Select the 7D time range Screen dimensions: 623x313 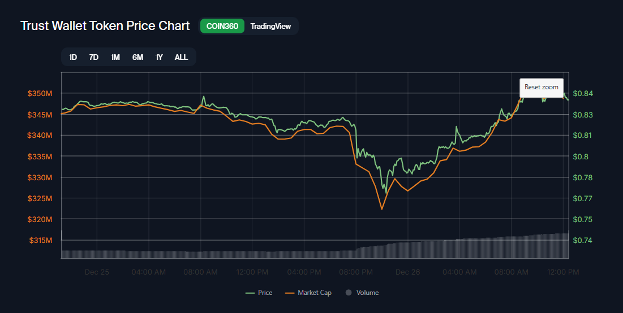point(94,57)
